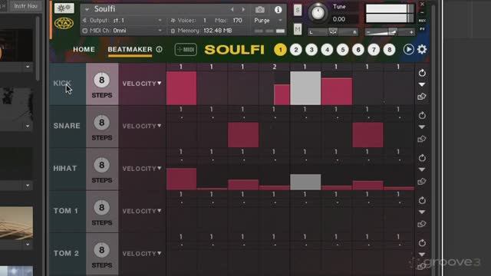Select the SNARE track label
Screen dimensions: 491x276
pyautogui.click(x=67, y=126)
